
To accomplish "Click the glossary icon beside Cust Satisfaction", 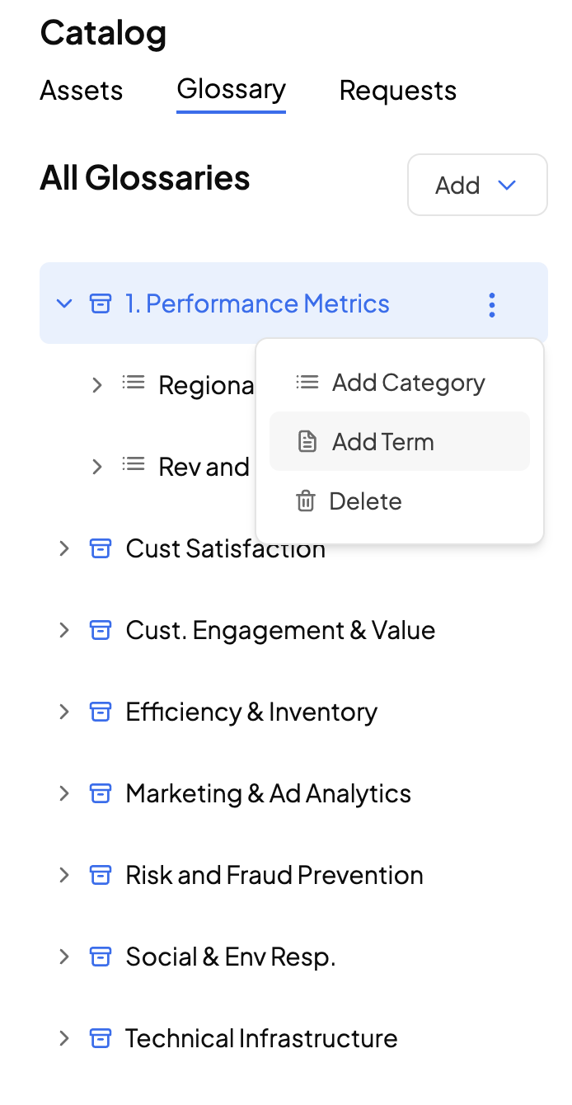I will pyautogui.click(x=100, y=548).
